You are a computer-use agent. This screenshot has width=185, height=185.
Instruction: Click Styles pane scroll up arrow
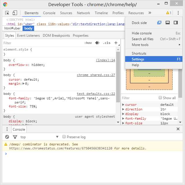118,49
